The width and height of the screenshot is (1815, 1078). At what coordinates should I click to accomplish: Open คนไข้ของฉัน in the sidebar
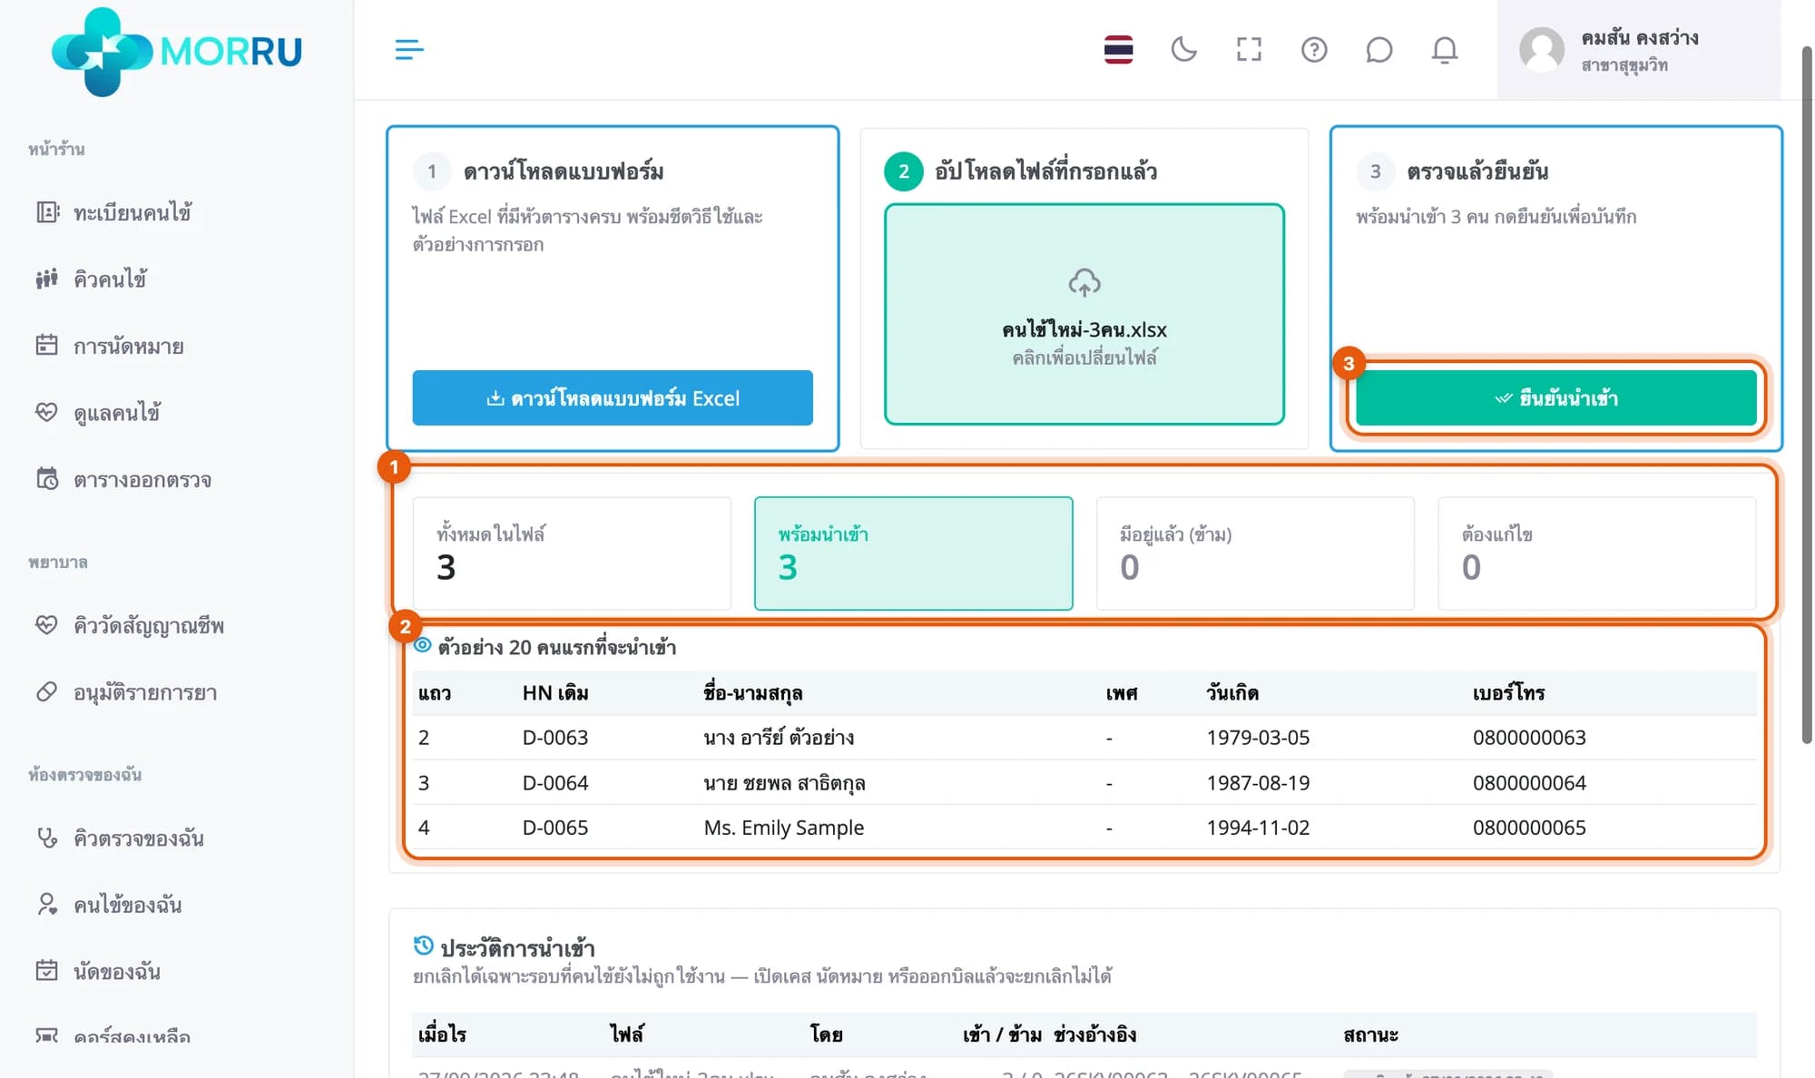128,905
